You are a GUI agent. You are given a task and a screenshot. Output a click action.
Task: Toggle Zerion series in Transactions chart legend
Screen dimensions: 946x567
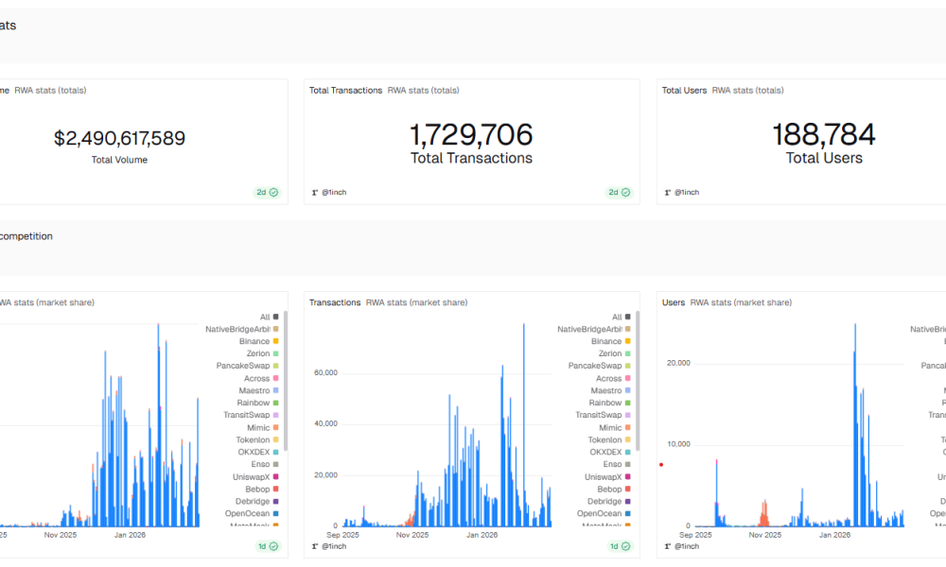(x=609, y=353)
